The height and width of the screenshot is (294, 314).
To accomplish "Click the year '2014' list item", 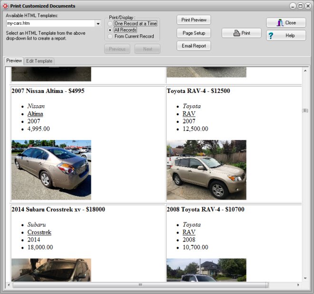I will click(x=34, y=240).
